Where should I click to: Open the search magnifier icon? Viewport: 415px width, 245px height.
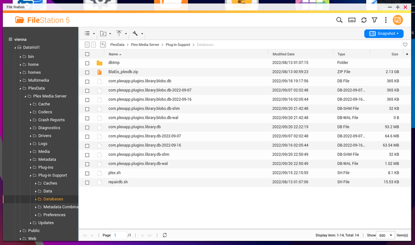click(339, 20)
